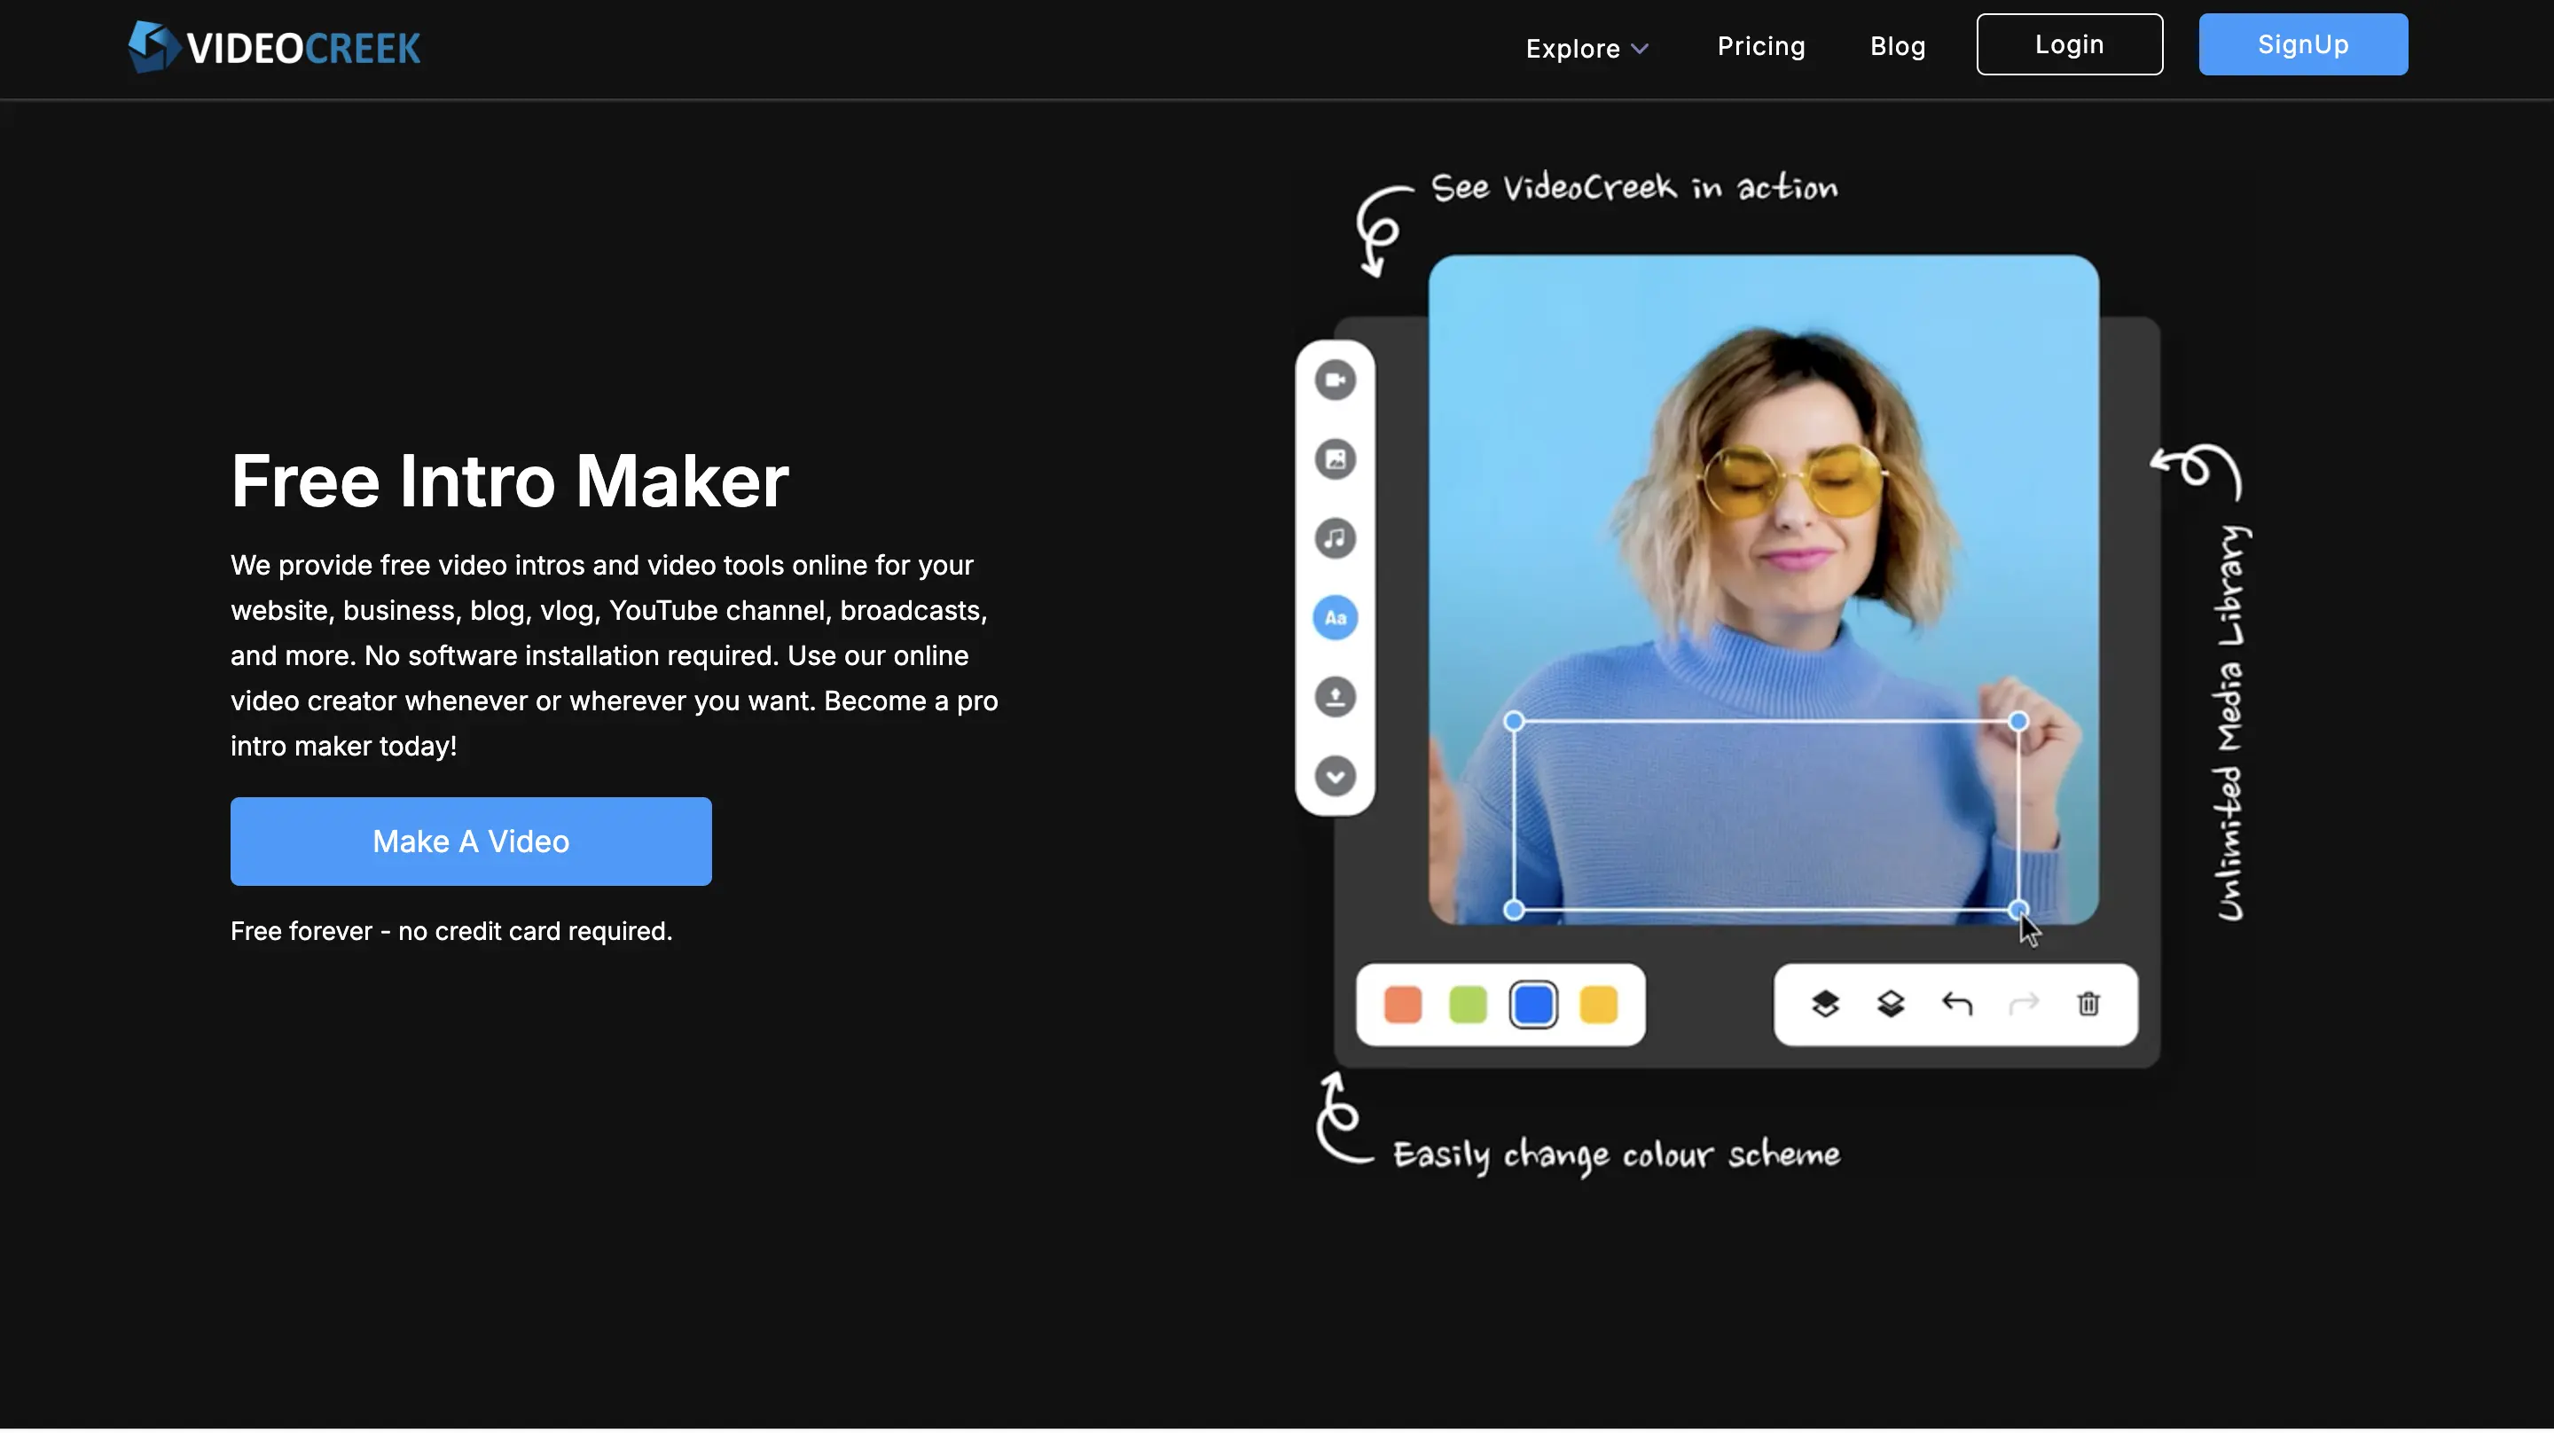Click the Make A Video button
Image resolution: width=2554 pixels, height=1433 pixels.
470,840
